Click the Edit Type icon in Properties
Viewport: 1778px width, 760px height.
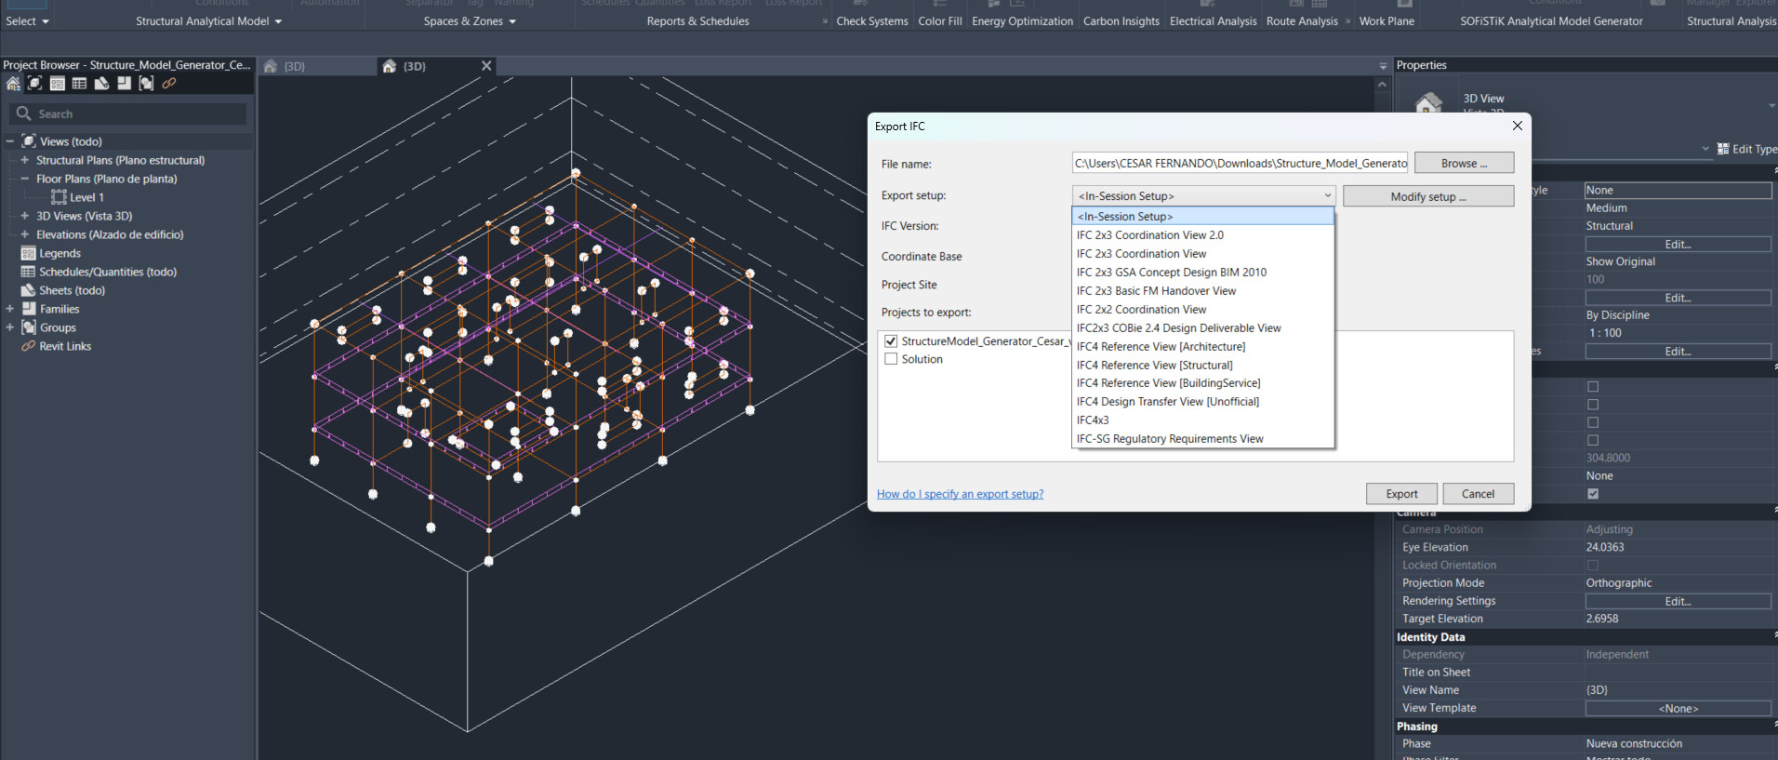click(1723, 149)
